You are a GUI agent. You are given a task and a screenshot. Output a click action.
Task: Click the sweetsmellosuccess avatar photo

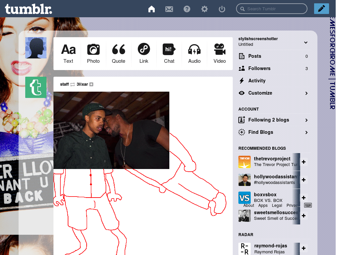point(244,215)
